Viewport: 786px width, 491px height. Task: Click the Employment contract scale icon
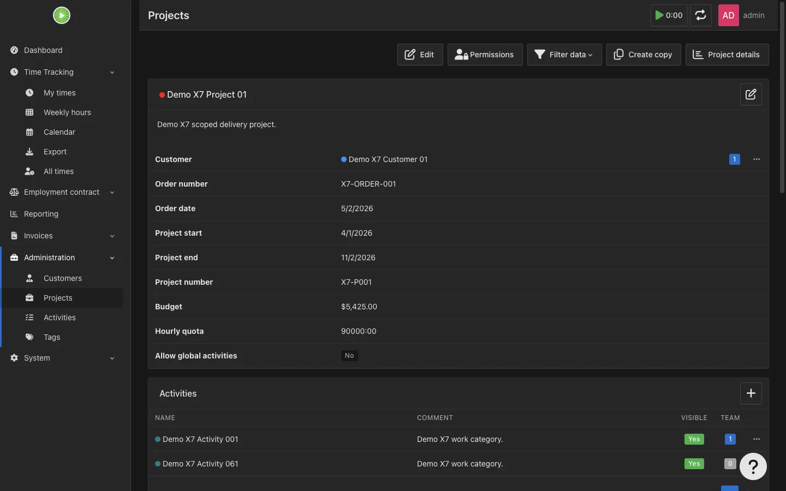pos(14,192)
